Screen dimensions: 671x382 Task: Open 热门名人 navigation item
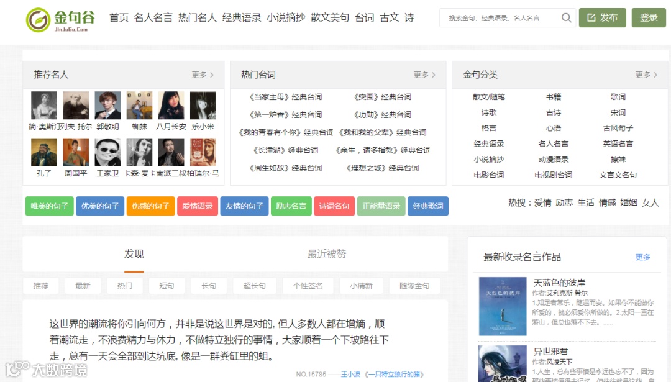tap(198, 18)
